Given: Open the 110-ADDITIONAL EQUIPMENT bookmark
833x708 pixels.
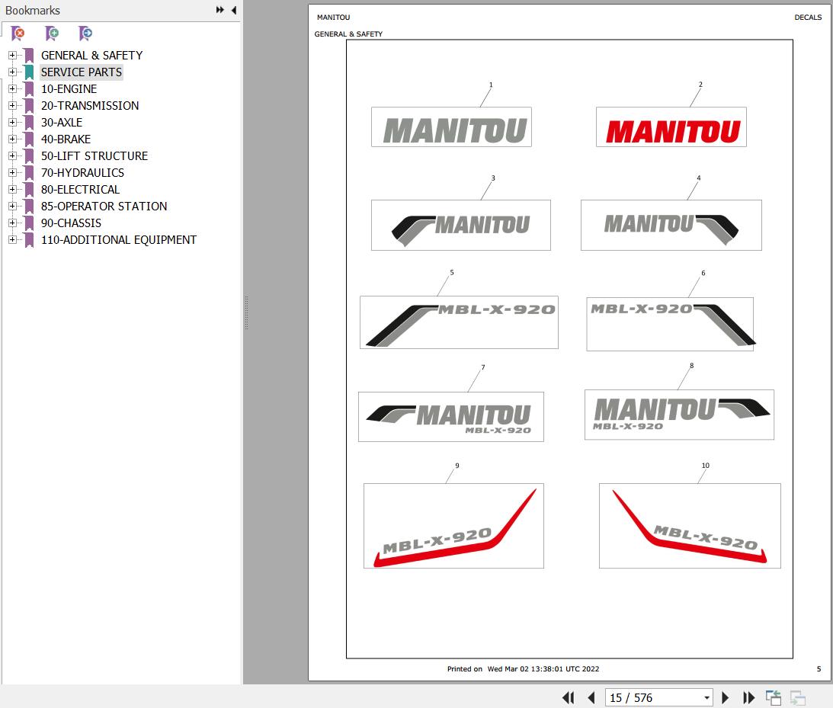Looking at the screenshot, I should [x=119, y=240].
